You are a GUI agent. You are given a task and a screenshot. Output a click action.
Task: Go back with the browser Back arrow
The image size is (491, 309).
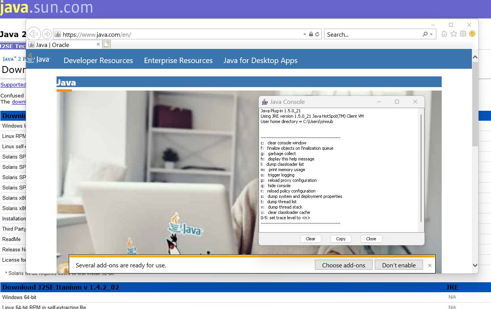(x=34, y=34)
